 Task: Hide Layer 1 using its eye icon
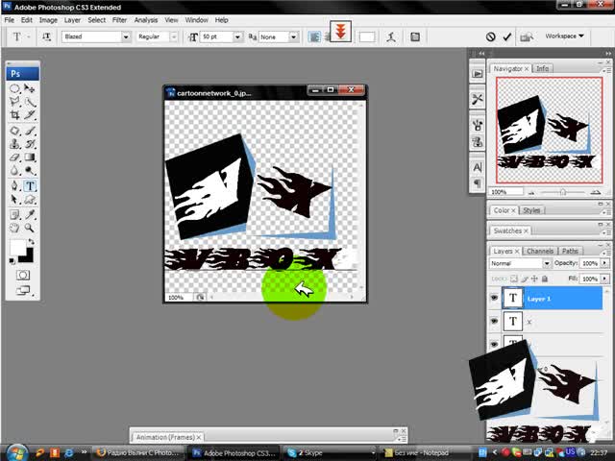point(494,298)
